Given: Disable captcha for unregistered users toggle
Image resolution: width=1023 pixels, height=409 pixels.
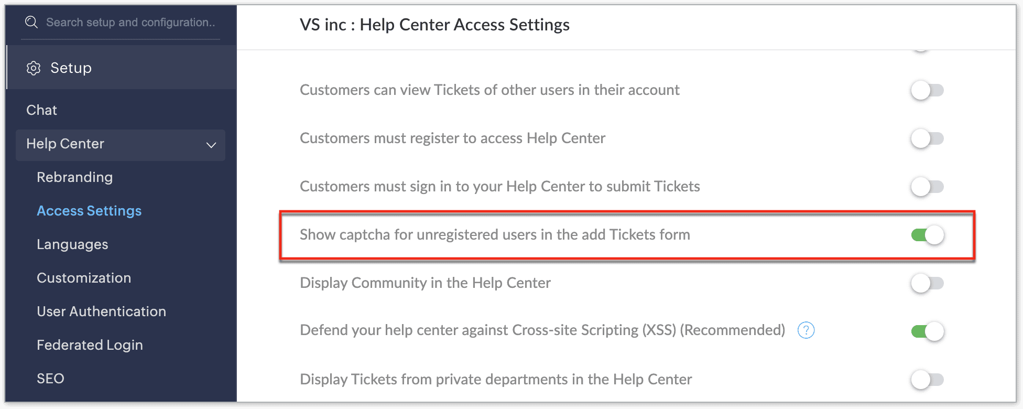Looking at the screenshot, I should pos(927,235).
